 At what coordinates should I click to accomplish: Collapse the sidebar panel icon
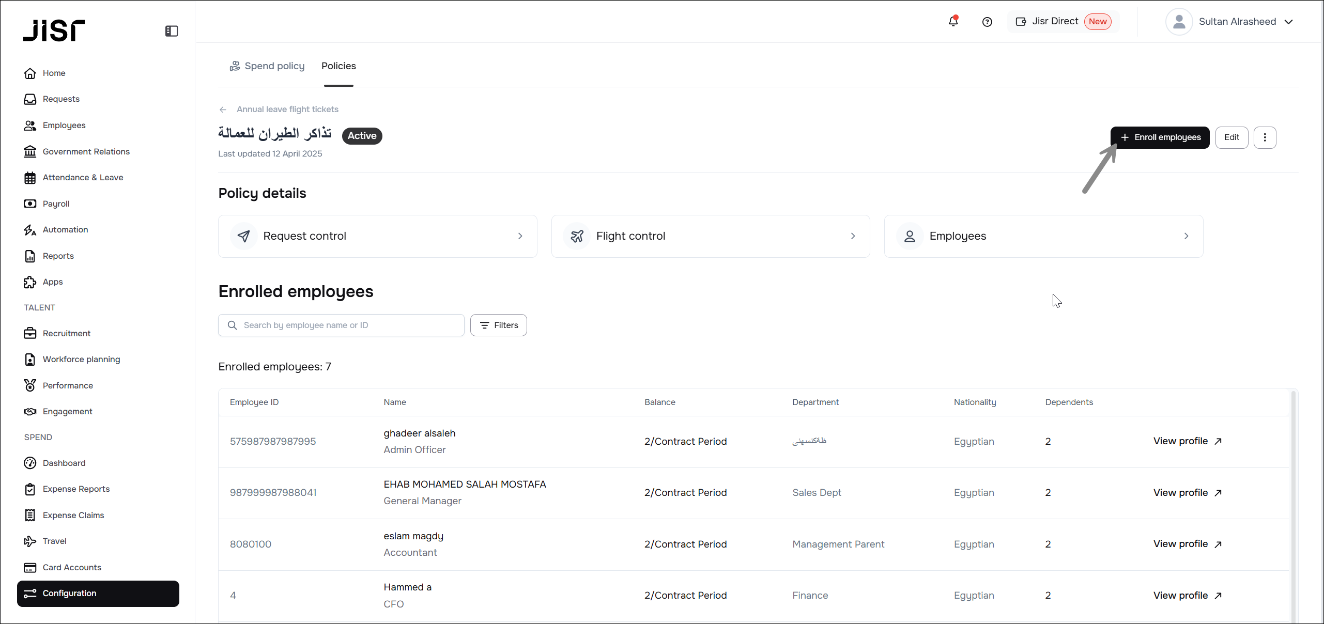pyautogui.click(x=172, y=31)
